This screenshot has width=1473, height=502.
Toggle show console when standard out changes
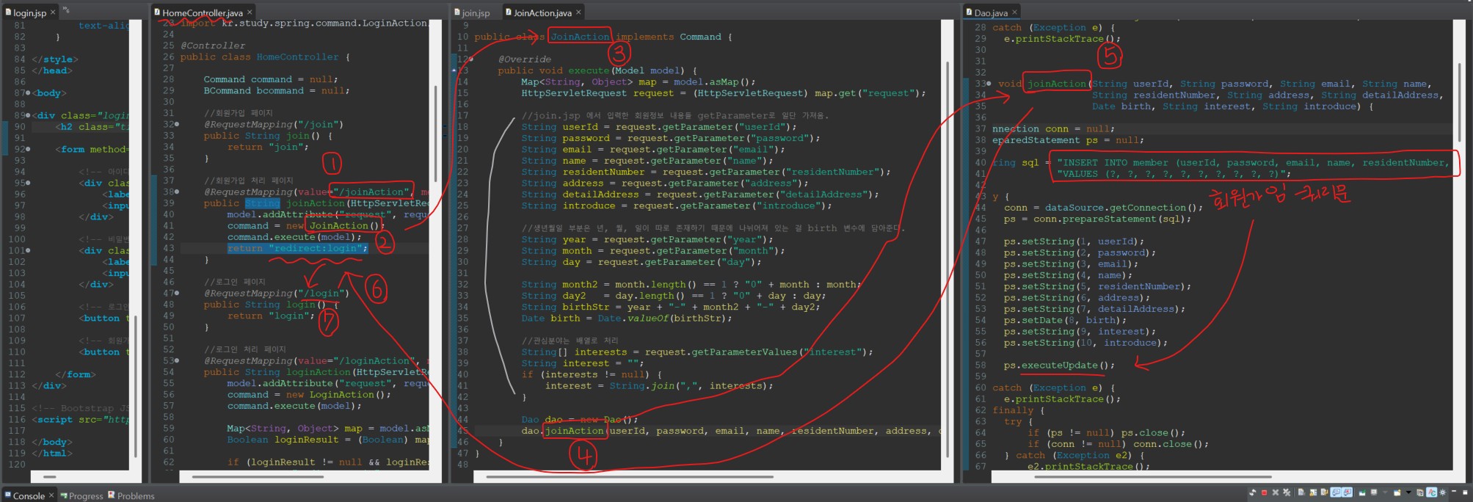click(1336, 492)
